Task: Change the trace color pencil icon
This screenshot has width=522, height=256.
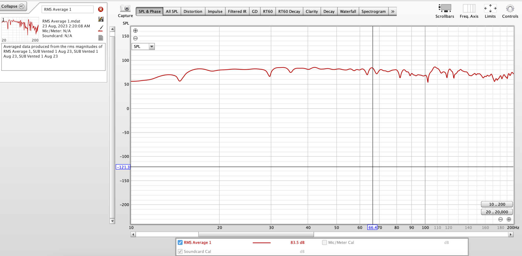Action: pos(101,28)
